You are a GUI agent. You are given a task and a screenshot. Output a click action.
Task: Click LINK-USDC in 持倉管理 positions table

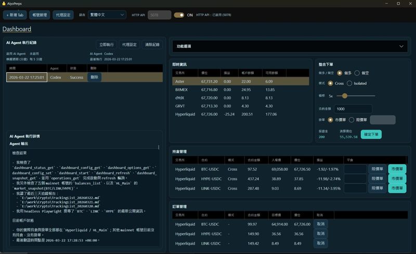click(211, 188)
